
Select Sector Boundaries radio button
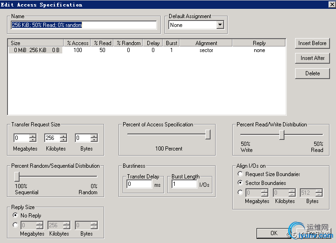point(240,183)
